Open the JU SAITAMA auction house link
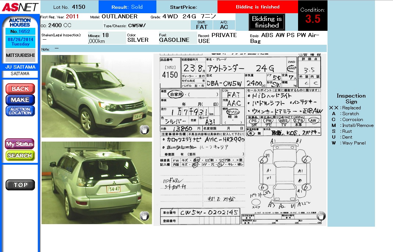This screenshot has width=393, height=252. pos(20,67)
